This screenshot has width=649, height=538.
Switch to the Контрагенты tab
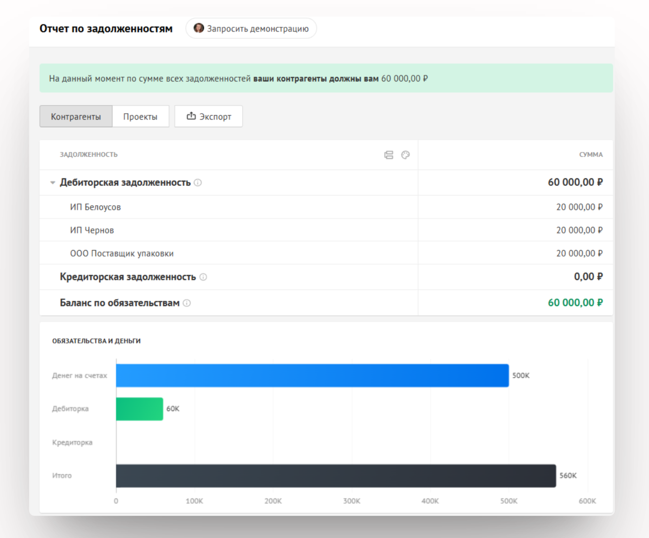pos(76,116)
